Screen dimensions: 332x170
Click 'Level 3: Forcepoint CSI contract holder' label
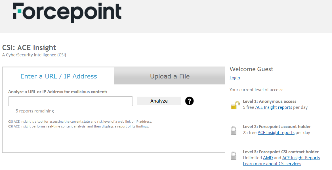pyautogui.click(x=281, y=152)
